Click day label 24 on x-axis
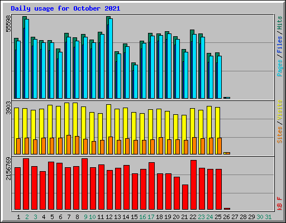The height and width of the screenshot is (223, 286). coord(209,217)
